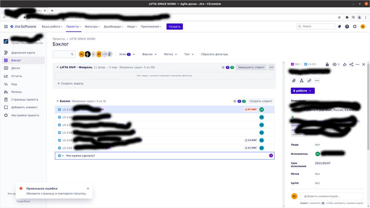
Task: Select issue LS-216 row
Action: (x=165, y=117)
